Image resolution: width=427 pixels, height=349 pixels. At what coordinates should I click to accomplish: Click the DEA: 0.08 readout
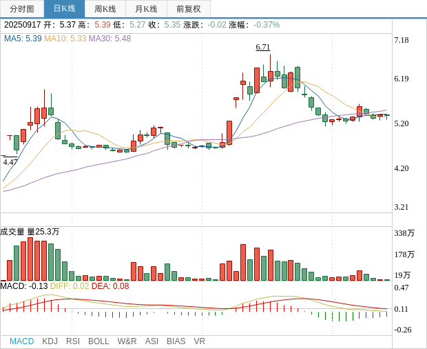[110, 286]
